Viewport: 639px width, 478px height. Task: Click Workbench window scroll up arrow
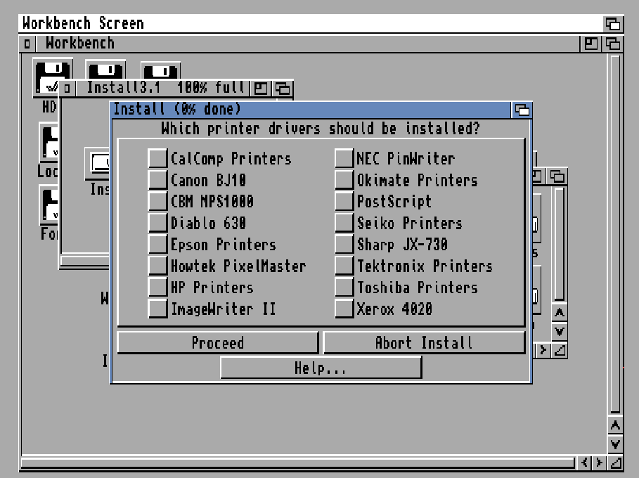(x=615, y=426)
